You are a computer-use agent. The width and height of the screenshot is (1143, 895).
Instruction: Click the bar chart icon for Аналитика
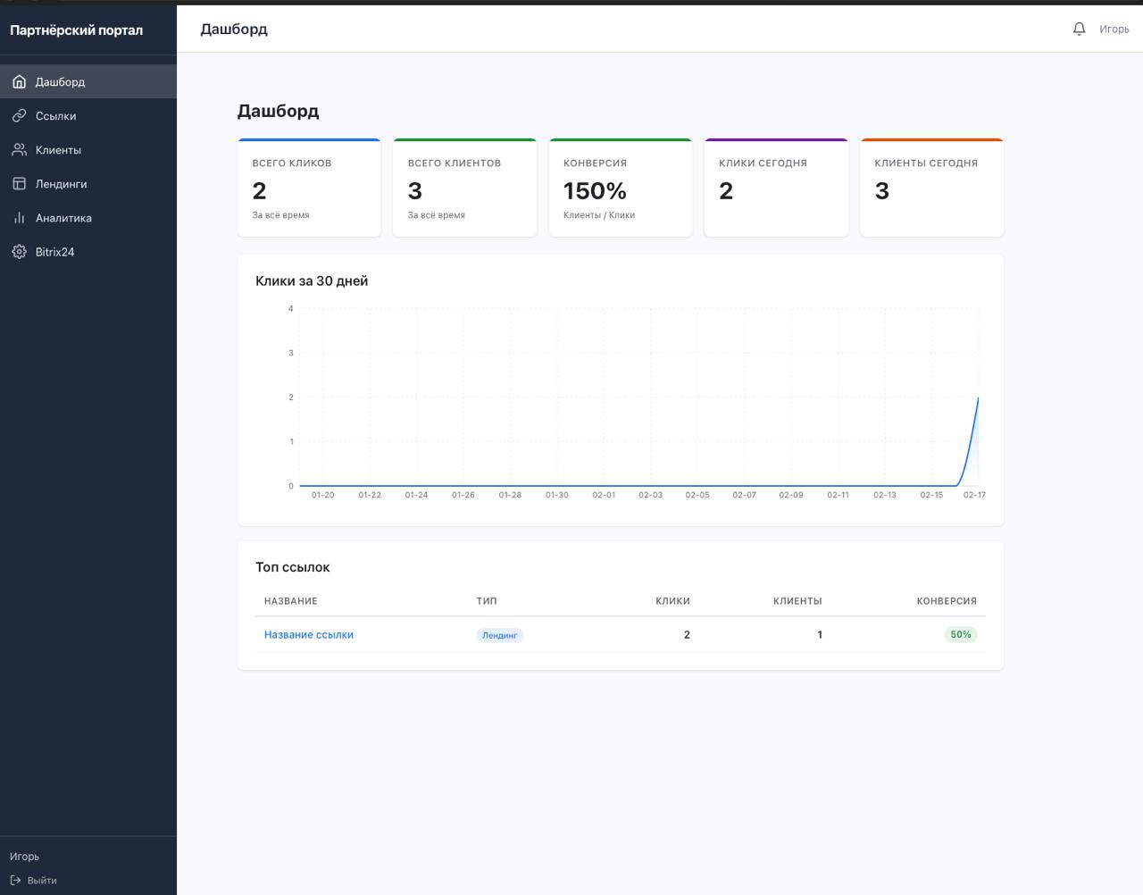(19, 218)
